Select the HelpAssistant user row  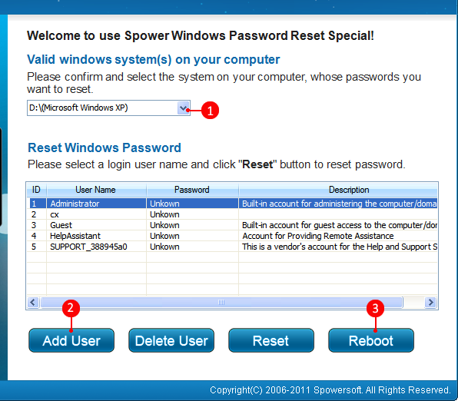pyautogui.click(x=233, y=236)
